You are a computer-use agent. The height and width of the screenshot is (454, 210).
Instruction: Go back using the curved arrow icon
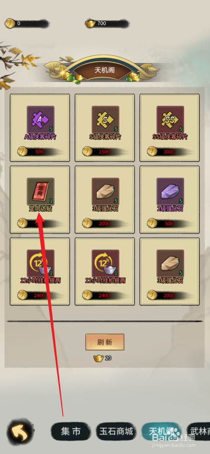click(x=20, y=431)
